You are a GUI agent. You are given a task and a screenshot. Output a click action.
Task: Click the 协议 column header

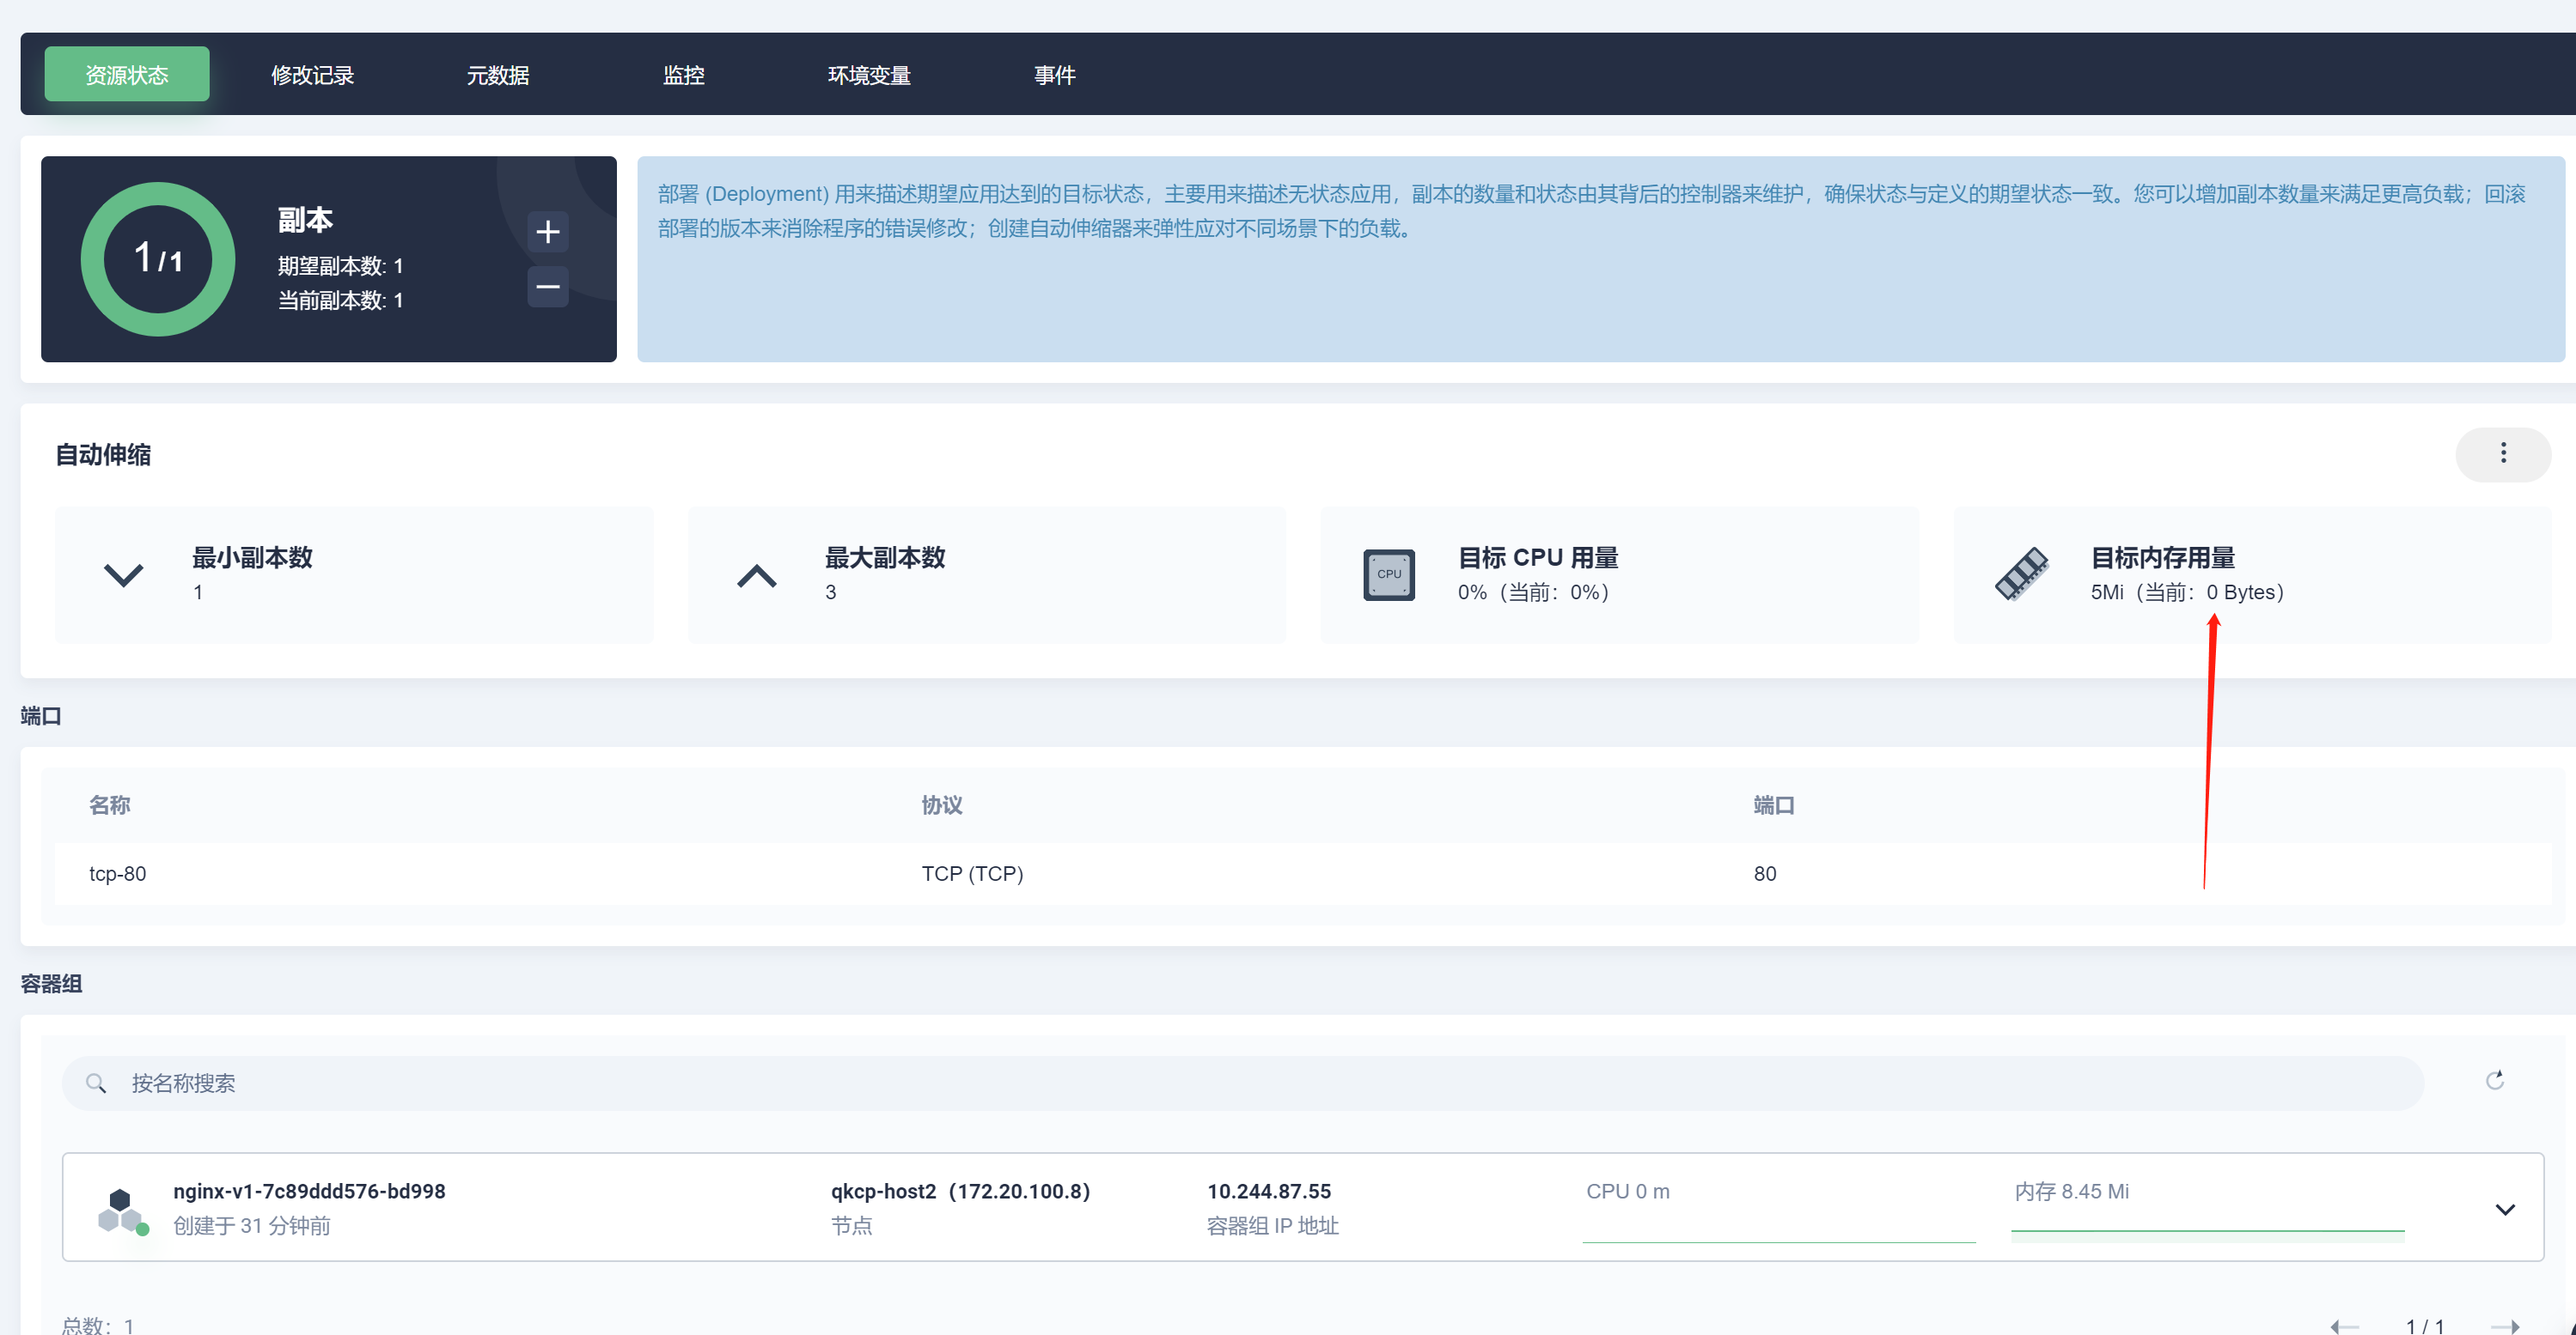pos(942,805)
